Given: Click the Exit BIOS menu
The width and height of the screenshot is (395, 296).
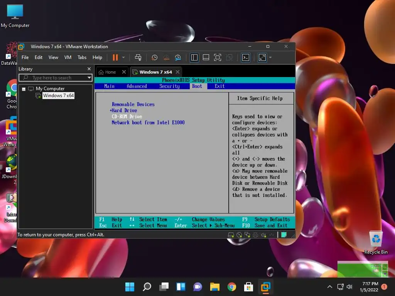Looking at the screenshot, I should 219,86.
